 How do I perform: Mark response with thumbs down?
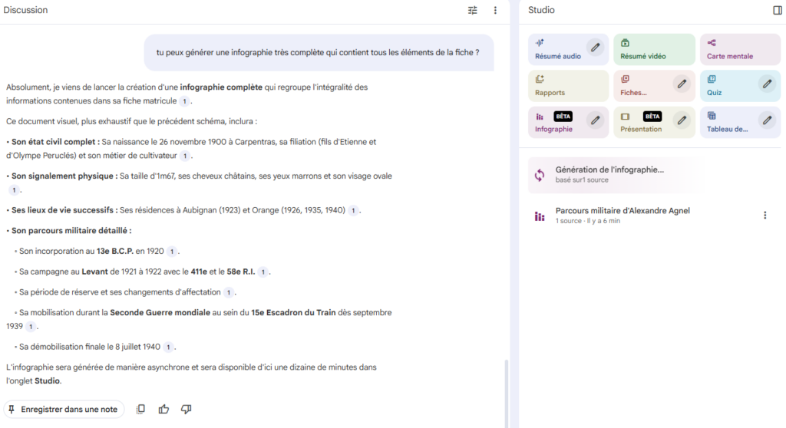(x=186, y=410)
